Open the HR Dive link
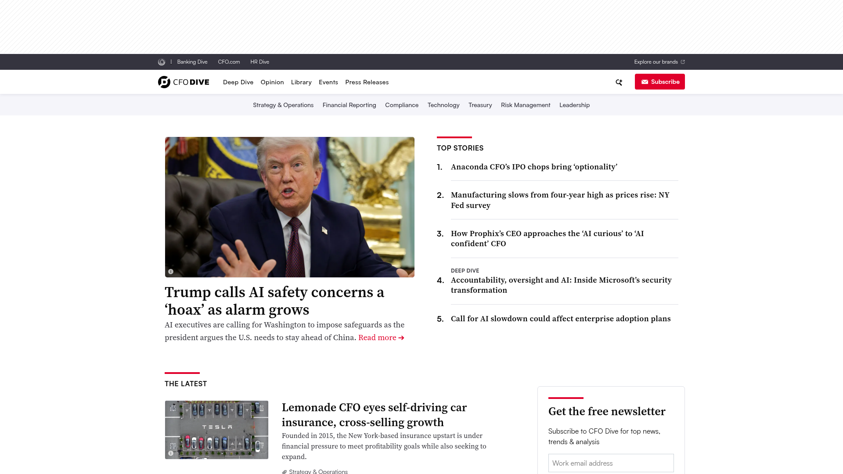The height and width of the screenshot is (474, 843). (x=259, y=62)
